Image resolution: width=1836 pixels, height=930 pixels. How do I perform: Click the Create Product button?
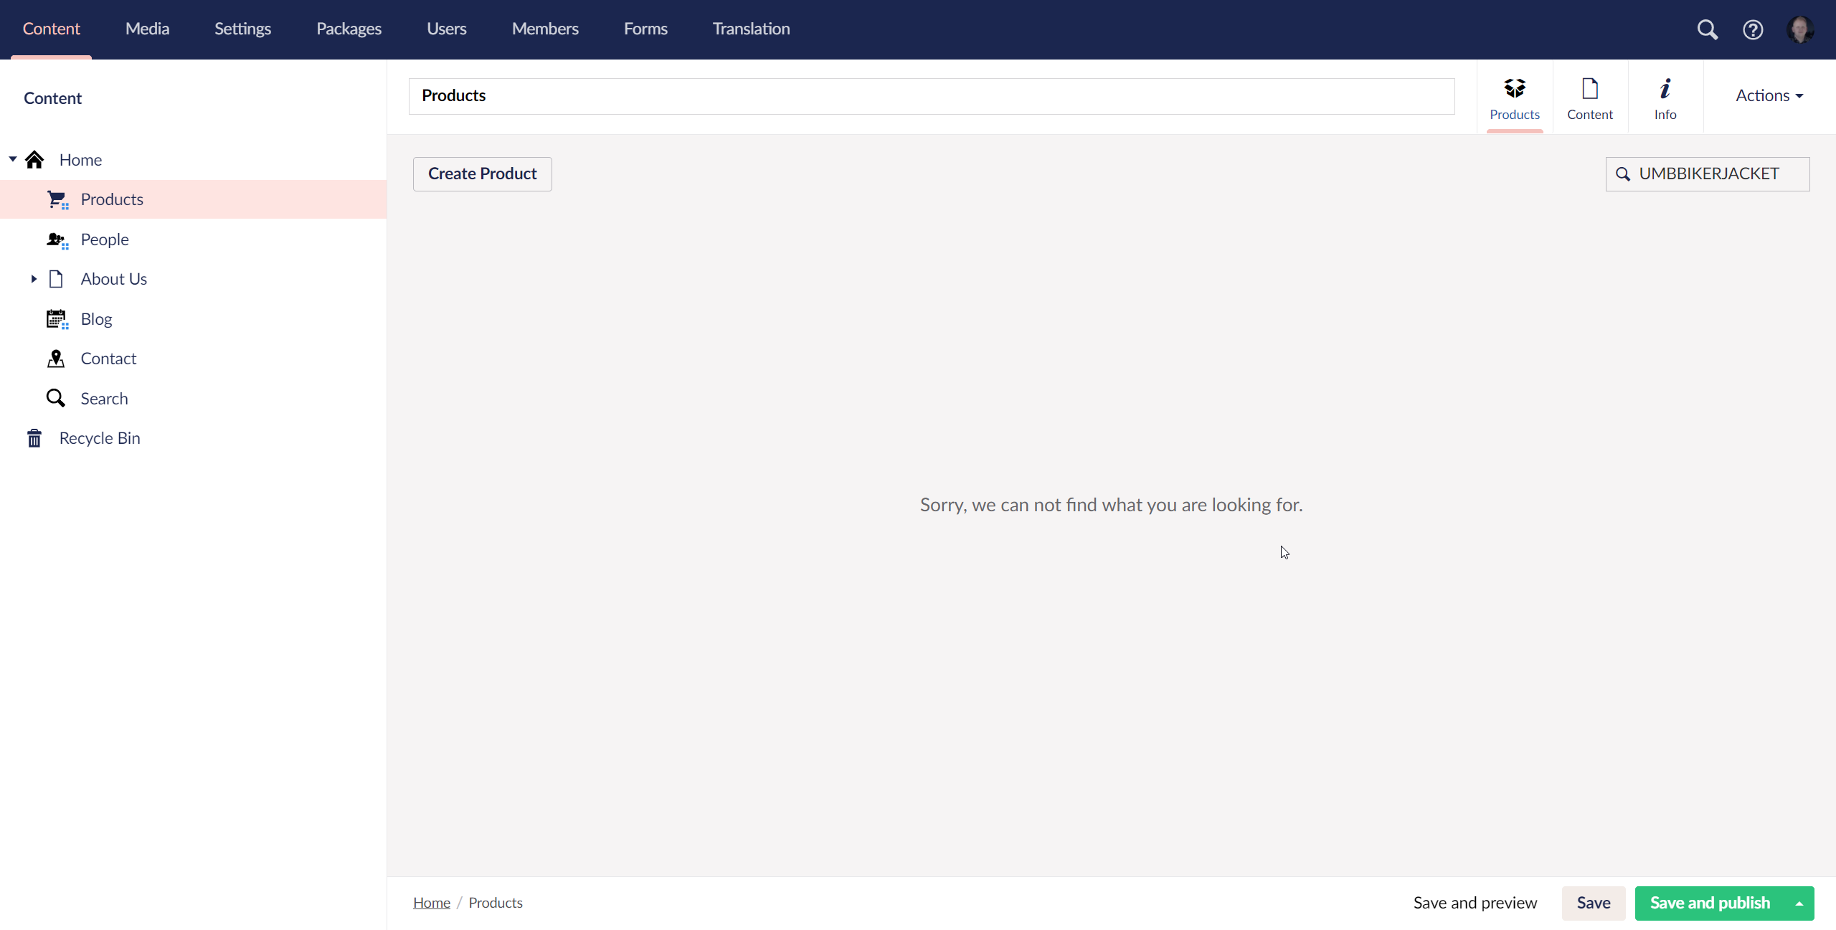(x=482, y=174)
